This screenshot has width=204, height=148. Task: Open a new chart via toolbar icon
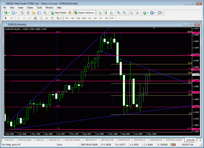(6, 13)
